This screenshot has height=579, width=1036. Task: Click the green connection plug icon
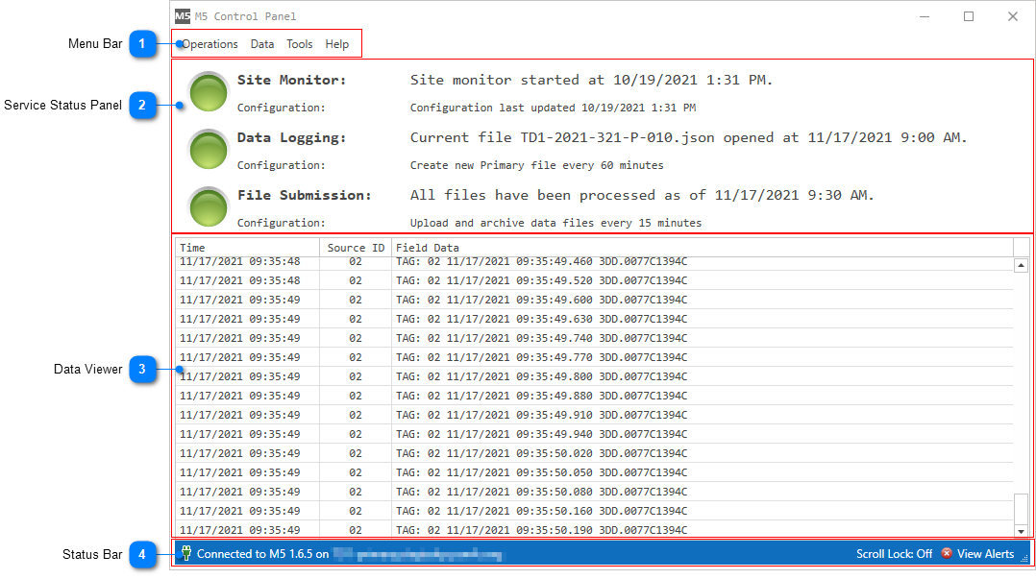point(186,553)
